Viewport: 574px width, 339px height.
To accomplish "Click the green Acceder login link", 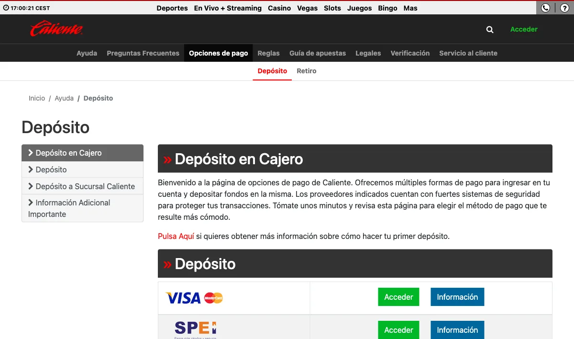I will (x=524, y=29).
